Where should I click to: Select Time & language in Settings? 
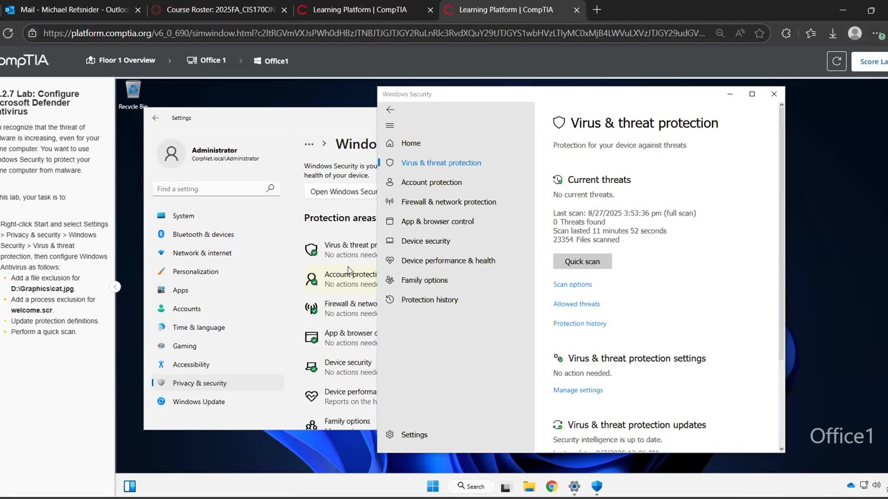click(217, 327)
